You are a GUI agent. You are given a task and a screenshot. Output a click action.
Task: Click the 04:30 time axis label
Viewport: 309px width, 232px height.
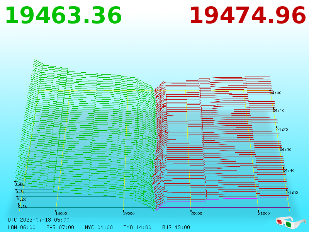point(285,150)
